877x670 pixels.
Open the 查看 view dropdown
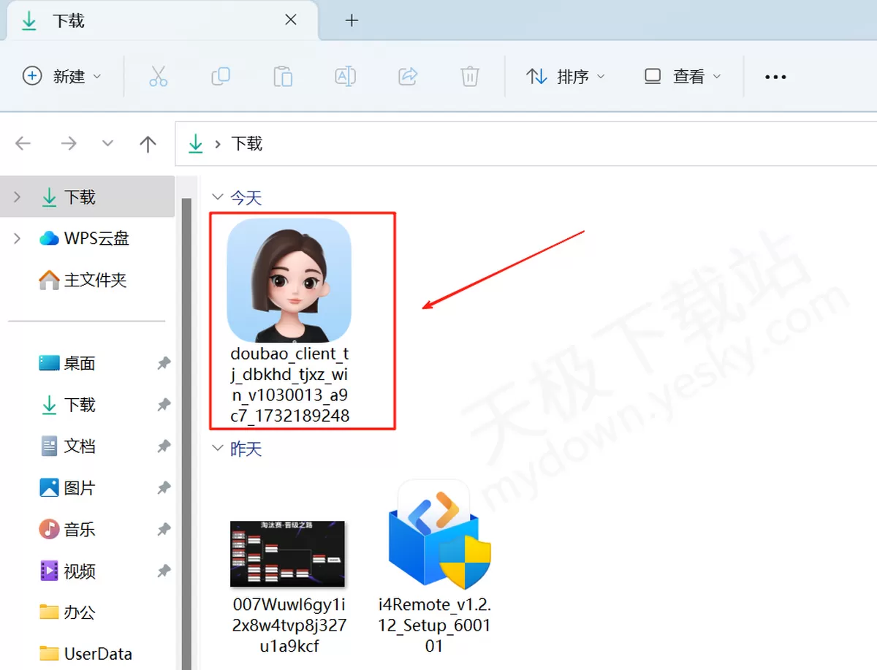(683, 76)
